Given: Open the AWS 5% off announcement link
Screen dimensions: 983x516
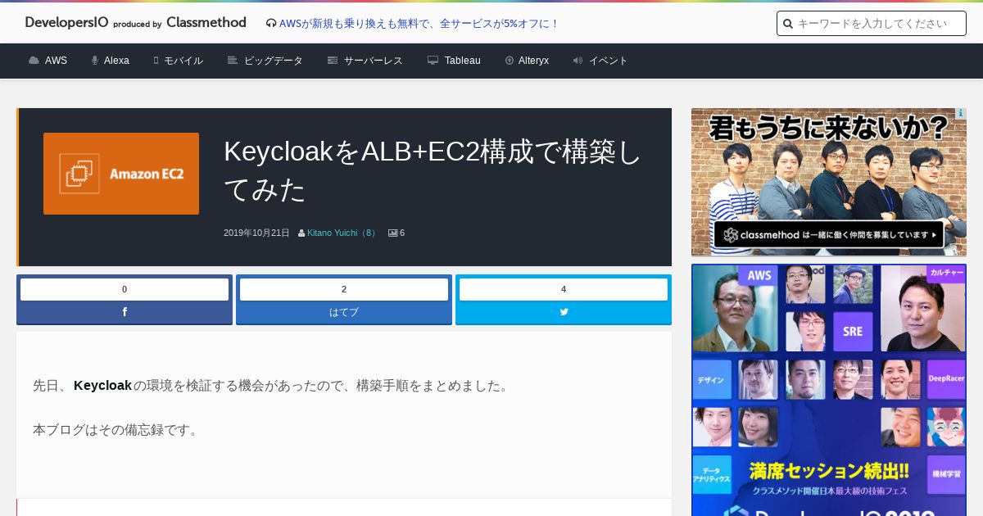Looking at the screenshot, I should (419, 24).
